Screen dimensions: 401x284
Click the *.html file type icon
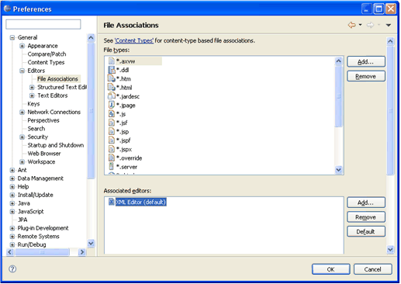click(x=112, y=88)
